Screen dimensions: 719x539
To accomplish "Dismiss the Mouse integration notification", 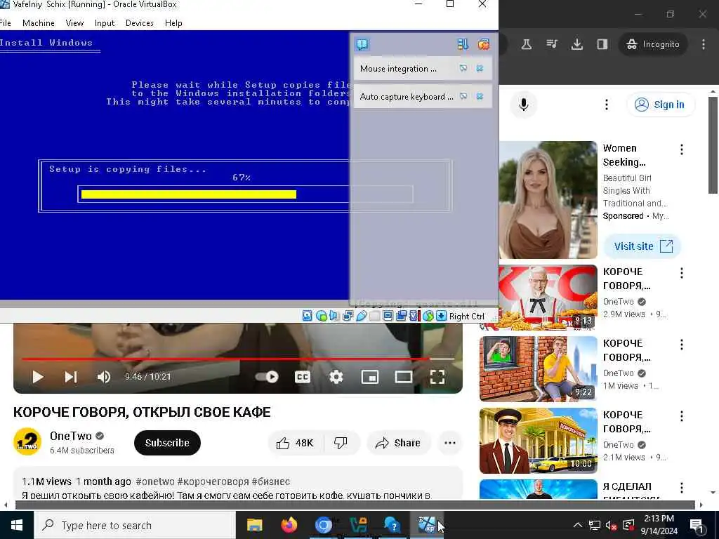I will [480, 68].
